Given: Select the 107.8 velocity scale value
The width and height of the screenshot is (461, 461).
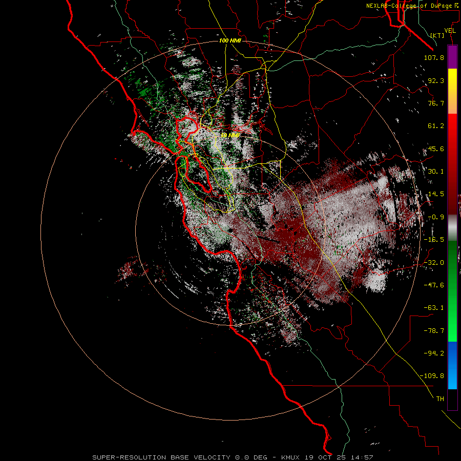Looking at the screenshot, I should point(434,57).
